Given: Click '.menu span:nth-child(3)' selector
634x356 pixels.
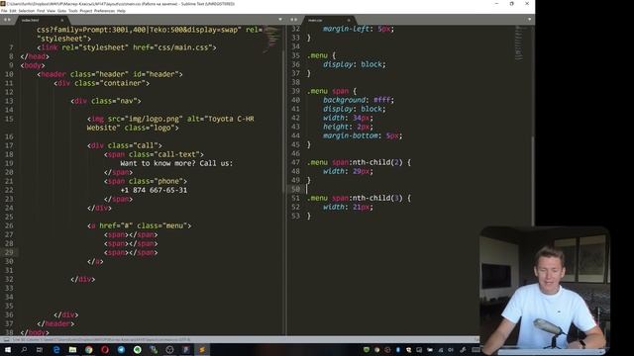Looking at the screenshot, I should [x=355, y=198].
